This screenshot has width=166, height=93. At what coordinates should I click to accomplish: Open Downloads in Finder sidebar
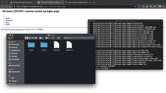point(15,59)
